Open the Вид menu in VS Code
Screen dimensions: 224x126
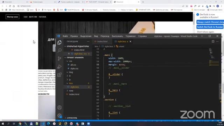96,36
